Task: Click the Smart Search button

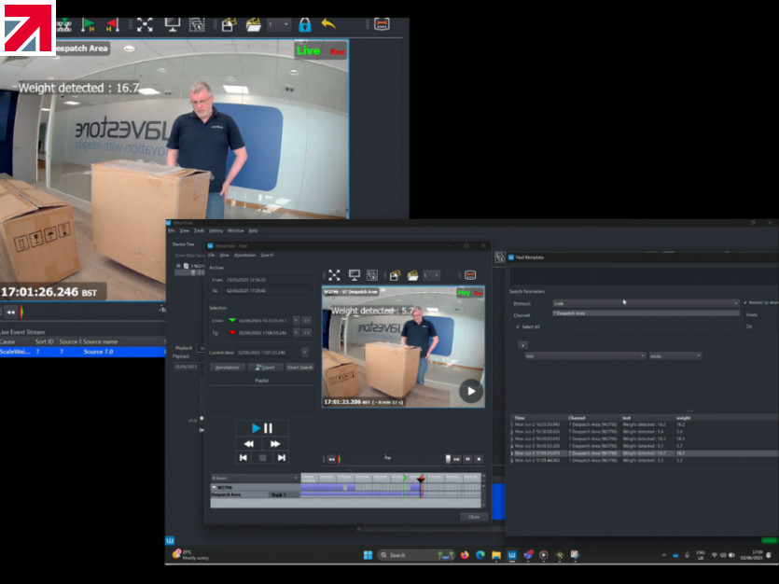Action: pos(299,368)
